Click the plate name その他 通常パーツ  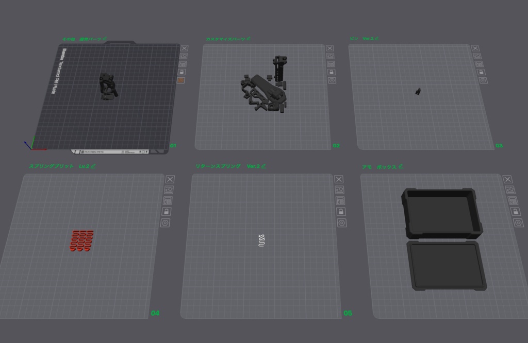point(81,39)
